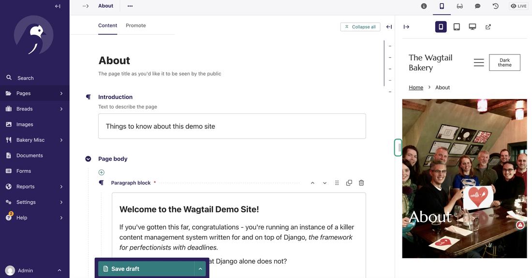Open the page actions ellipsis menu
Screen dimensions: 532x278
click(130, 6)
